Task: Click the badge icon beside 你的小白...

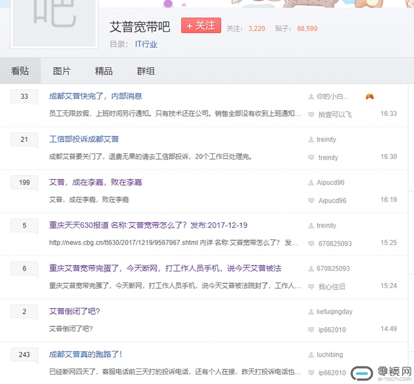Action: [x=369, y=96]
